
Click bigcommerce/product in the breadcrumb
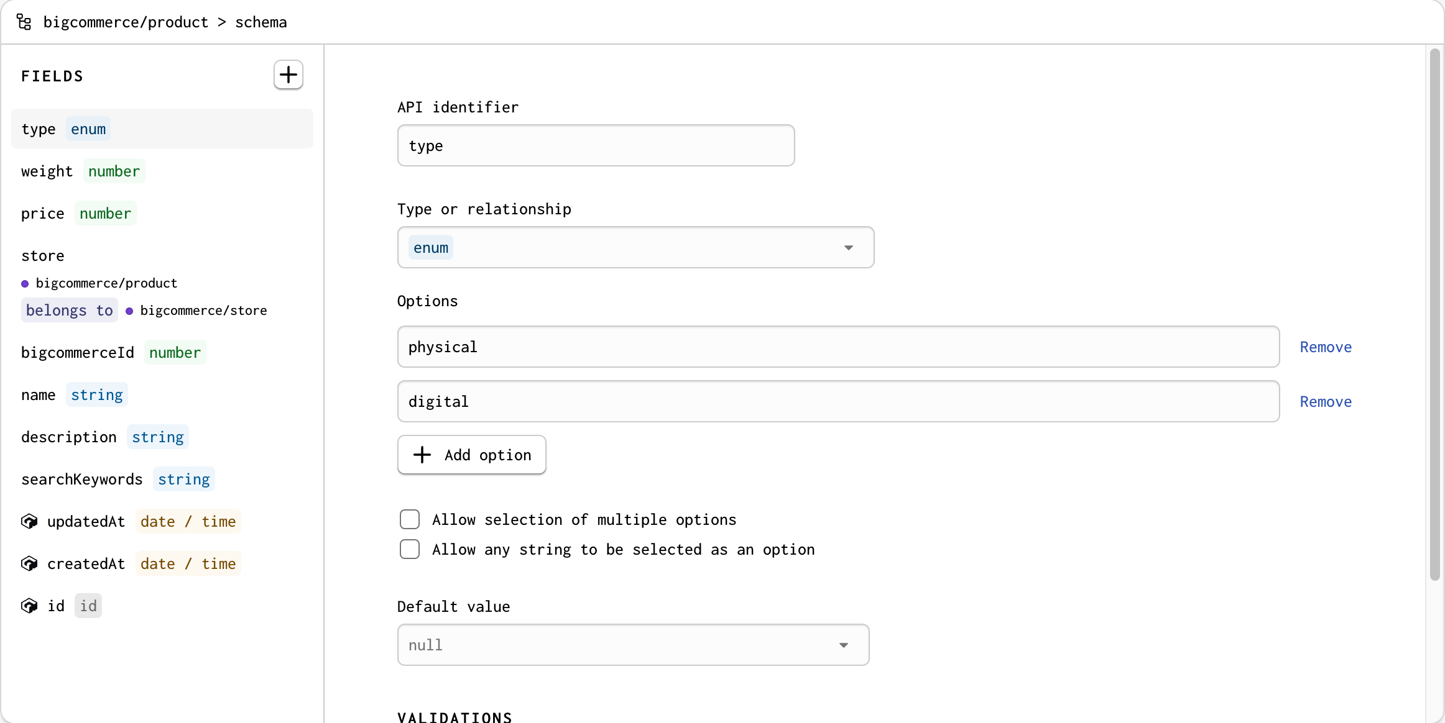point(126,22)
